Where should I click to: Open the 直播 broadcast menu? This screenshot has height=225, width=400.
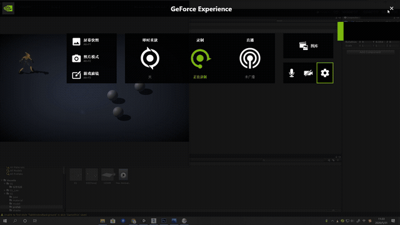click(250, 58)
